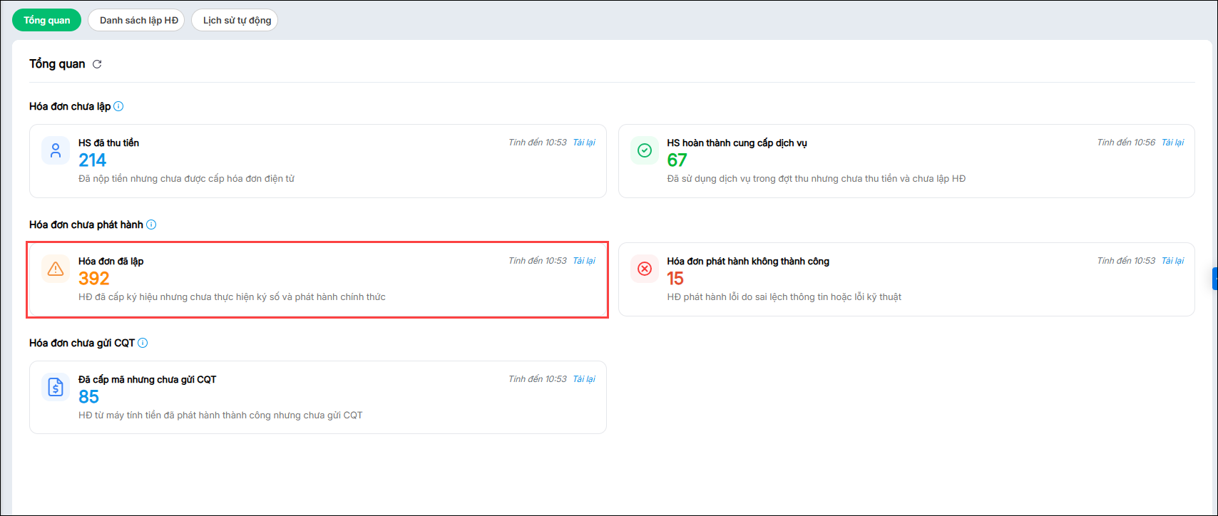Image resolution: width=1218 pixels, height=516 pixels.
Task: Reload the HS hoàn thành cung cấp dịch vụ card
Action: (x=1172, y=143)
